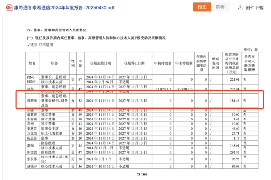Click the 姓名 column header
271x180 pixels.
[32, 63]
